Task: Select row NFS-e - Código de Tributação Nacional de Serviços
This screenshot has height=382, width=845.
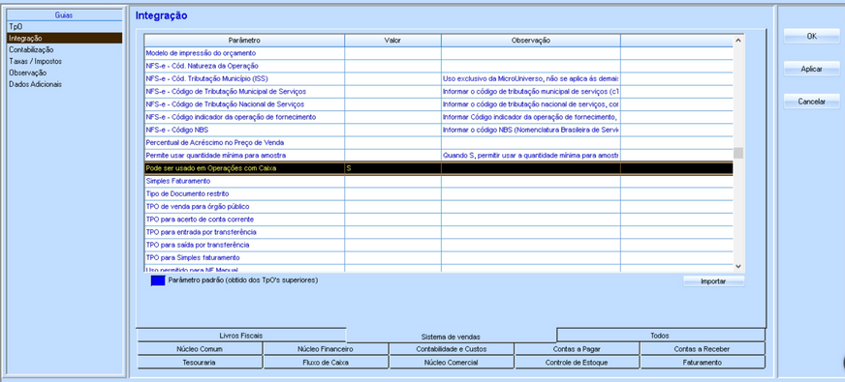Action: (x=439, y=104)
